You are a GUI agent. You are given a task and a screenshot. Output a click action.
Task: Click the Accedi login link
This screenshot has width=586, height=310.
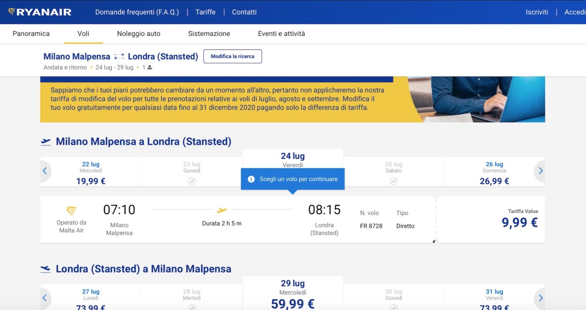tap(575, 12)
